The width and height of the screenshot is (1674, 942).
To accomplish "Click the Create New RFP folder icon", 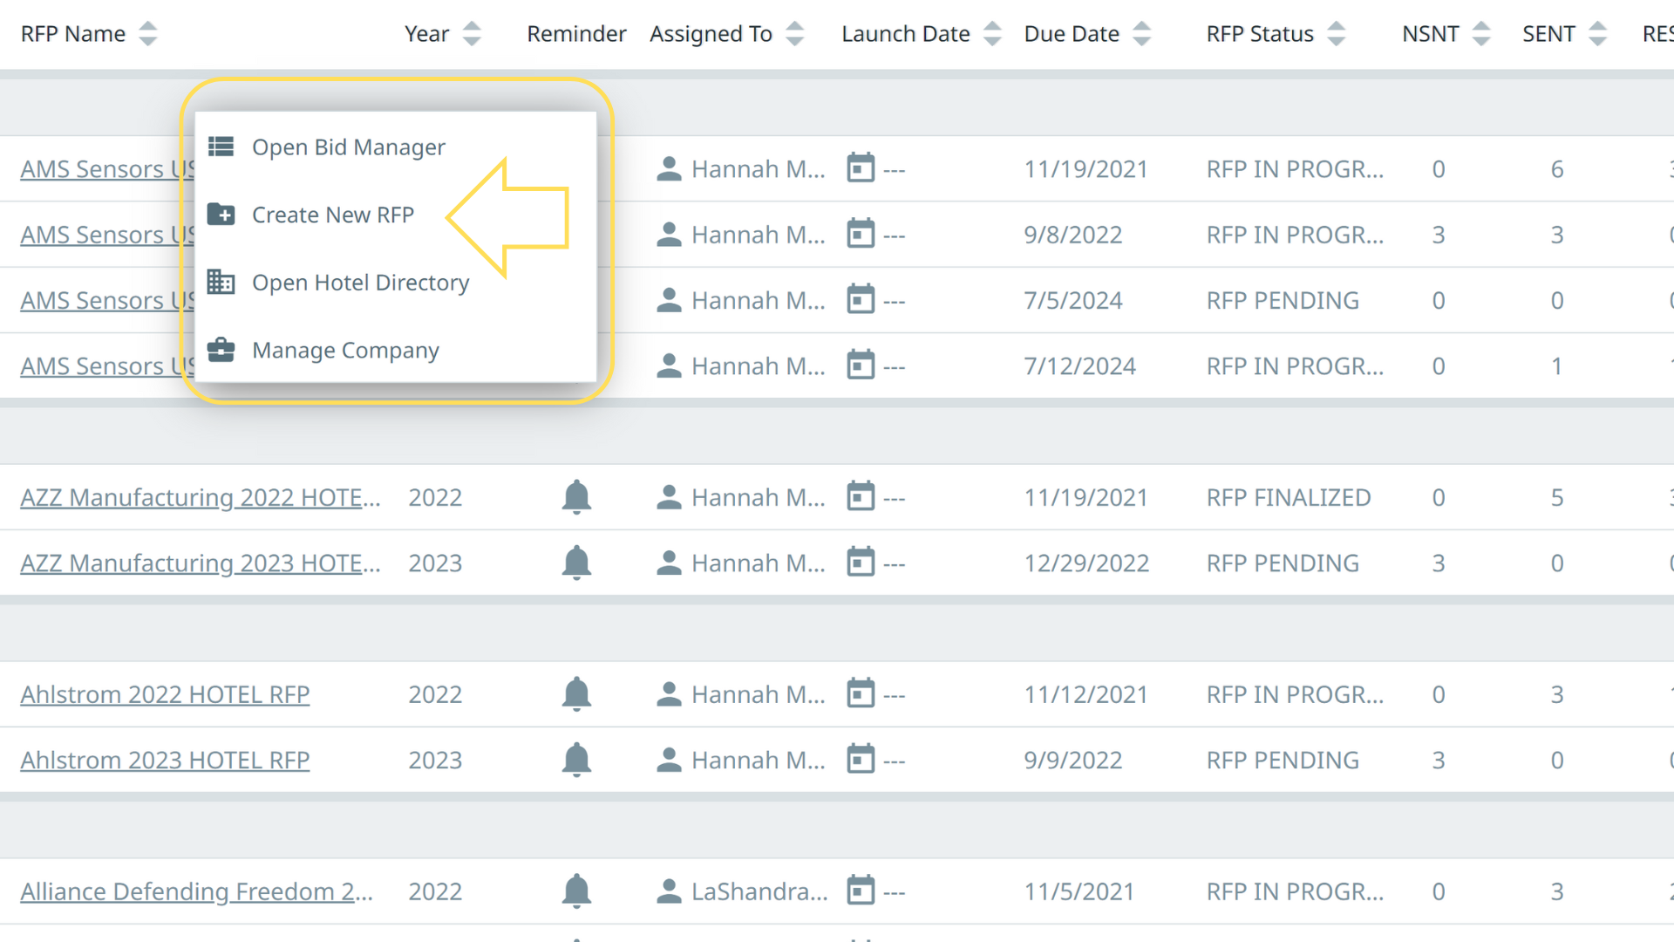I will (x=221, y=214).
